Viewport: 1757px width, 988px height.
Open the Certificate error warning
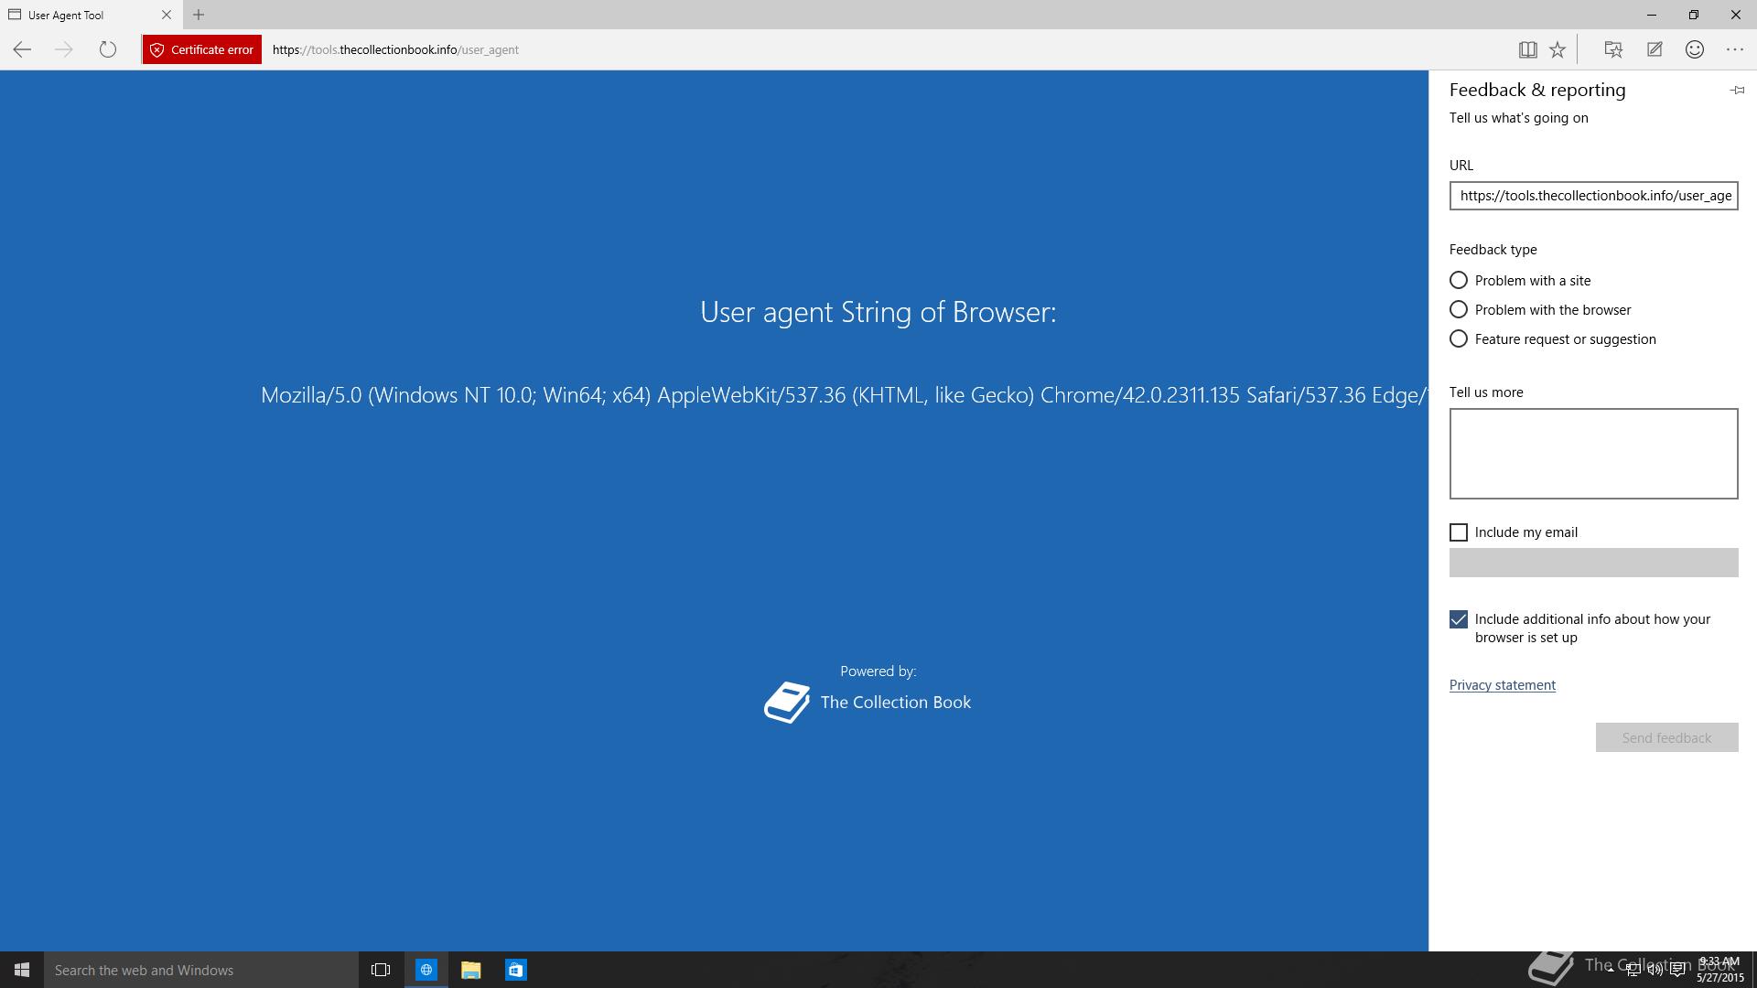pos(201,49)
